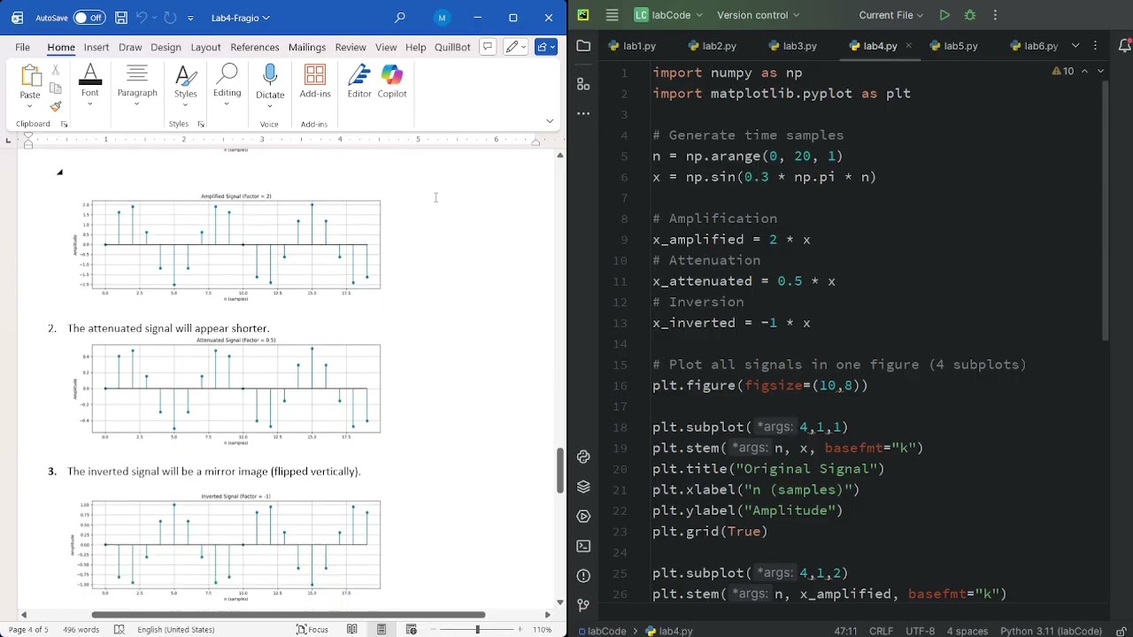Open the Git tool window
The image size is (1133, 637).
point(583,605)
